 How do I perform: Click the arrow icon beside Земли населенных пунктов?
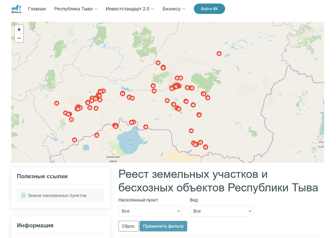coord(23,195)
